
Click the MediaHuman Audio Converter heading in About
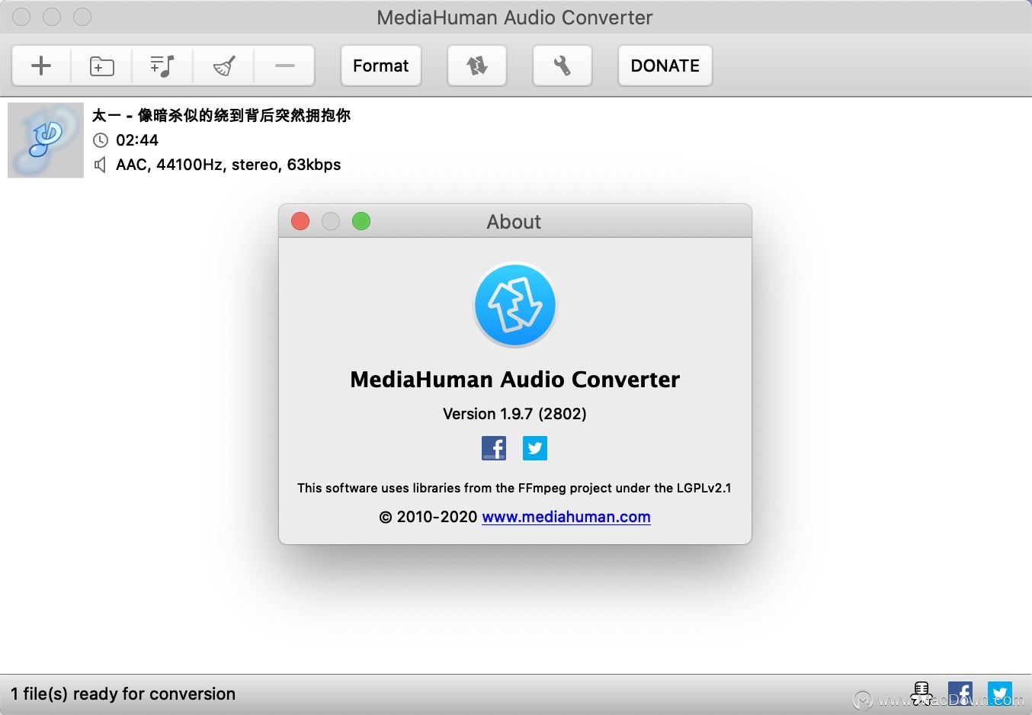(515, 380)
